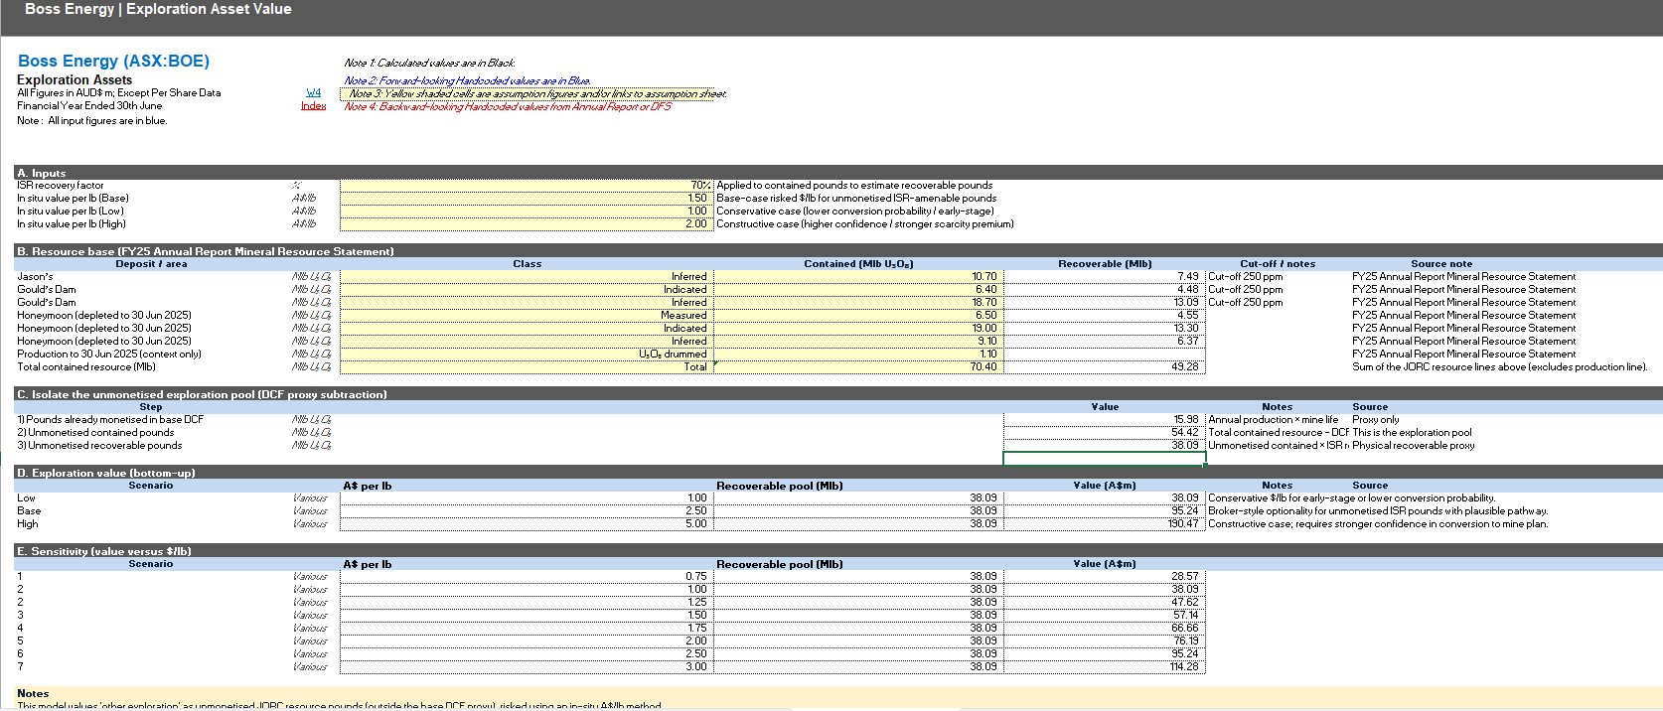Select the High scenario value 190.47
Image resolution: width=1663 pixels, height=711 pixels.
1105,523
